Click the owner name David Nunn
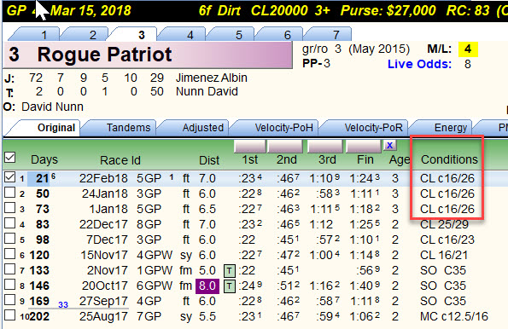This screenshot has width=508, height=329. point(52,107)
